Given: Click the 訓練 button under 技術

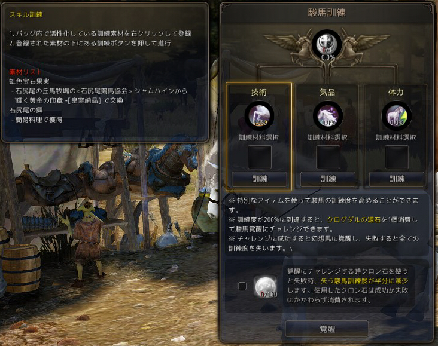Looking at the screenshot, I should [259, 179].
